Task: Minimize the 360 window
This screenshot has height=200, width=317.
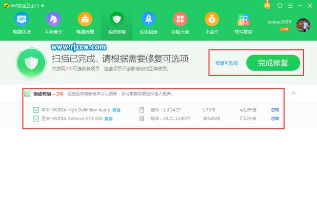Action: [x=300, y=6]
